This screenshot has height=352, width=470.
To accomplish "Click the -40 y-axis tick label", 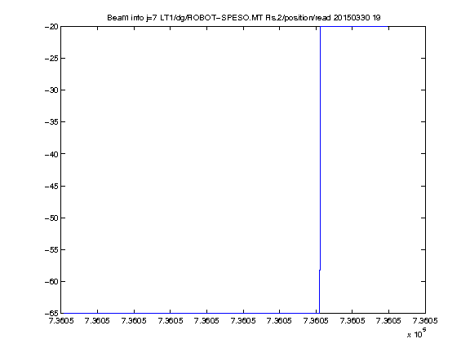I will pos(51,154).
